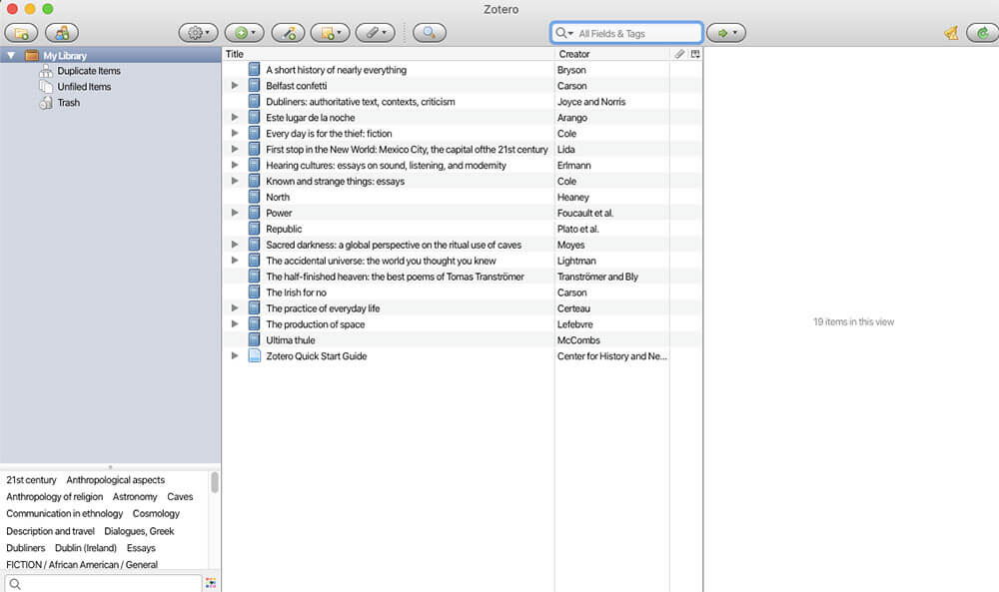Expand the Sacred darkness item
Image resolution: width=999 pixels, height=592 pixels.
[x=235, y=245]
